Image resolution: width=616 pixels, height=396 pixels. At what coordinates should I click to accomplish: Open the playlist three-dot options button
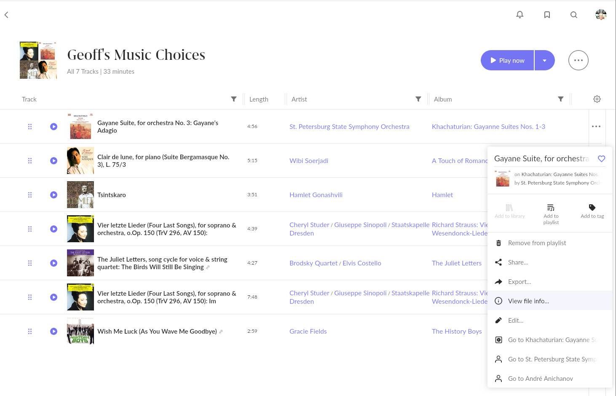point(578,60)
